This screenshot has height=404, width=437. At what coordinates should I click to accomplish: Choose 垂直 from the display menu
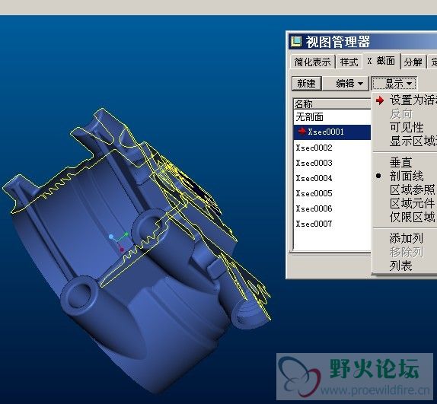pyautogui.click(x=400, y=162)
